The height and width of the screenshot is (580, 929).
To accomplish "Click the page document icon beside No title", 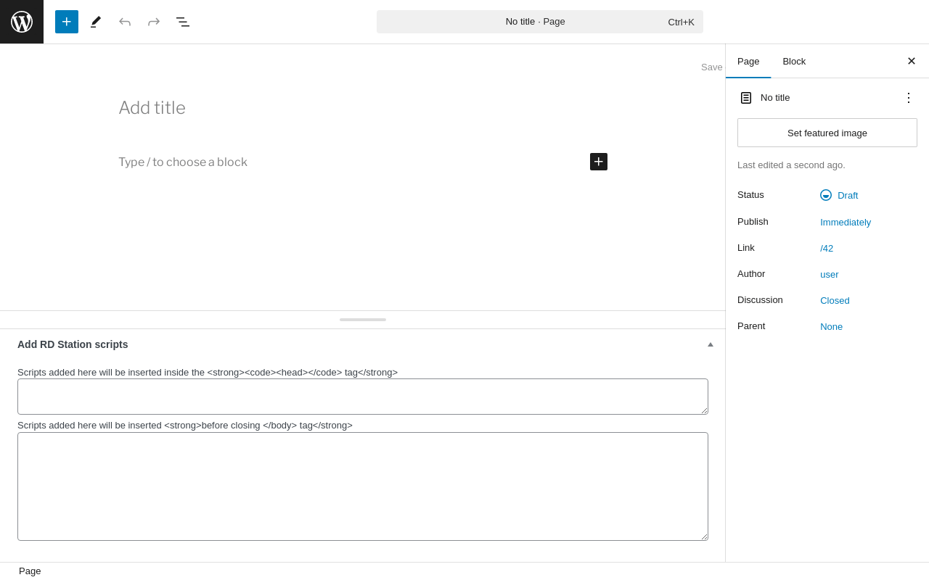I will 746,98.
